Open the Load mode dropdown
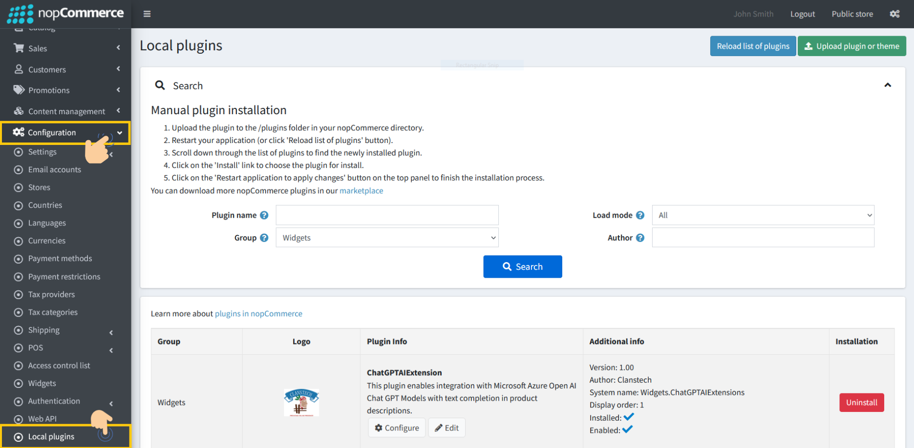 (763, 215)
